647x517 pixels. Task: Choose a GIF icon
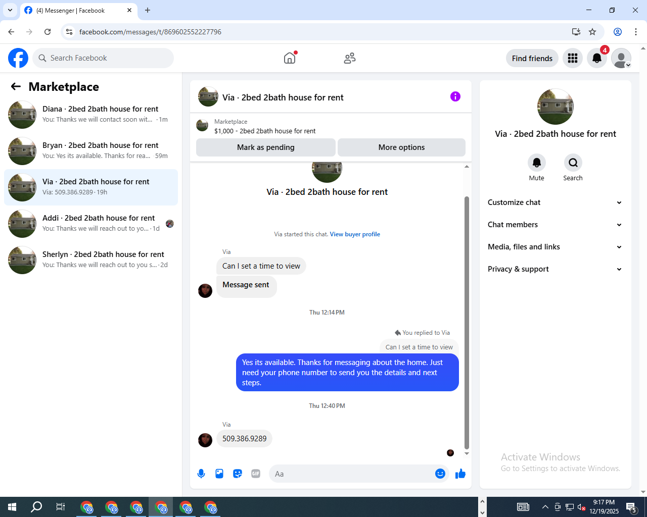click(256, 474)
